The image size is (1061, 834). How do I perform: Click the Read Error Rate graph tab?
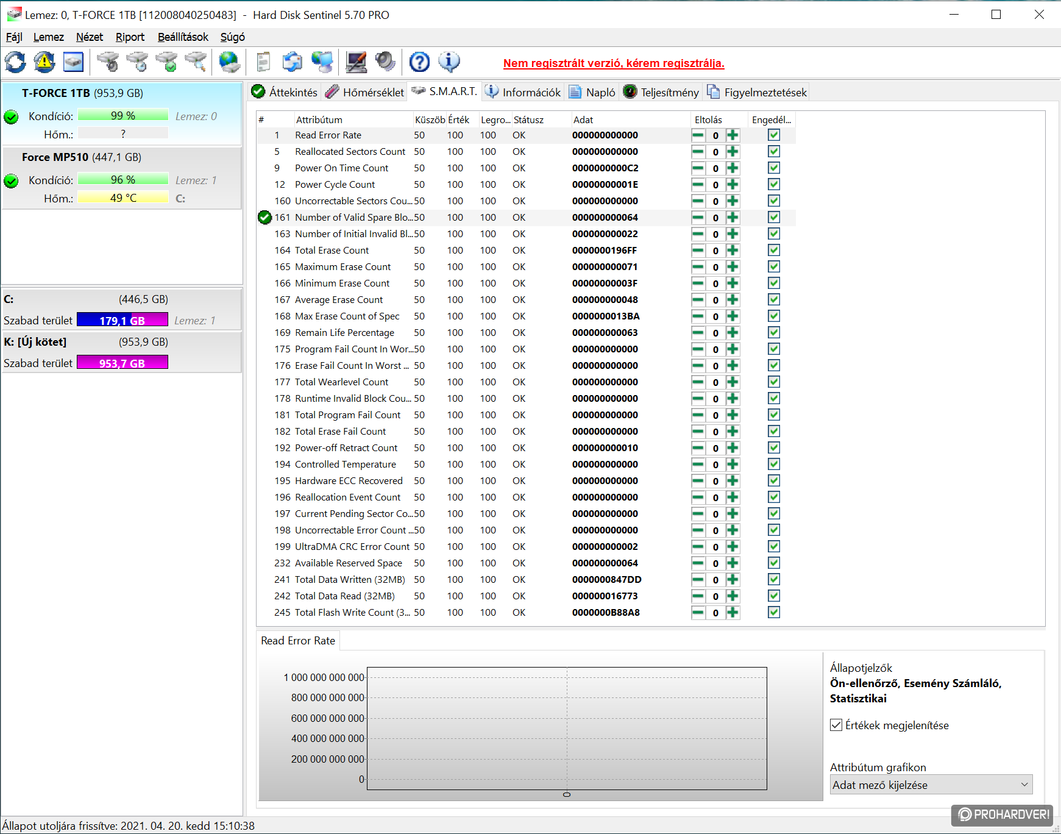click(x=298, y=641)
